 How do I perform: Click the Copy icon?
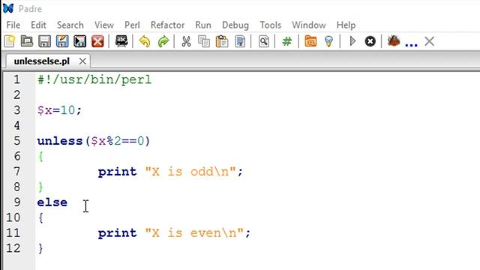click(x=204, y=41)
